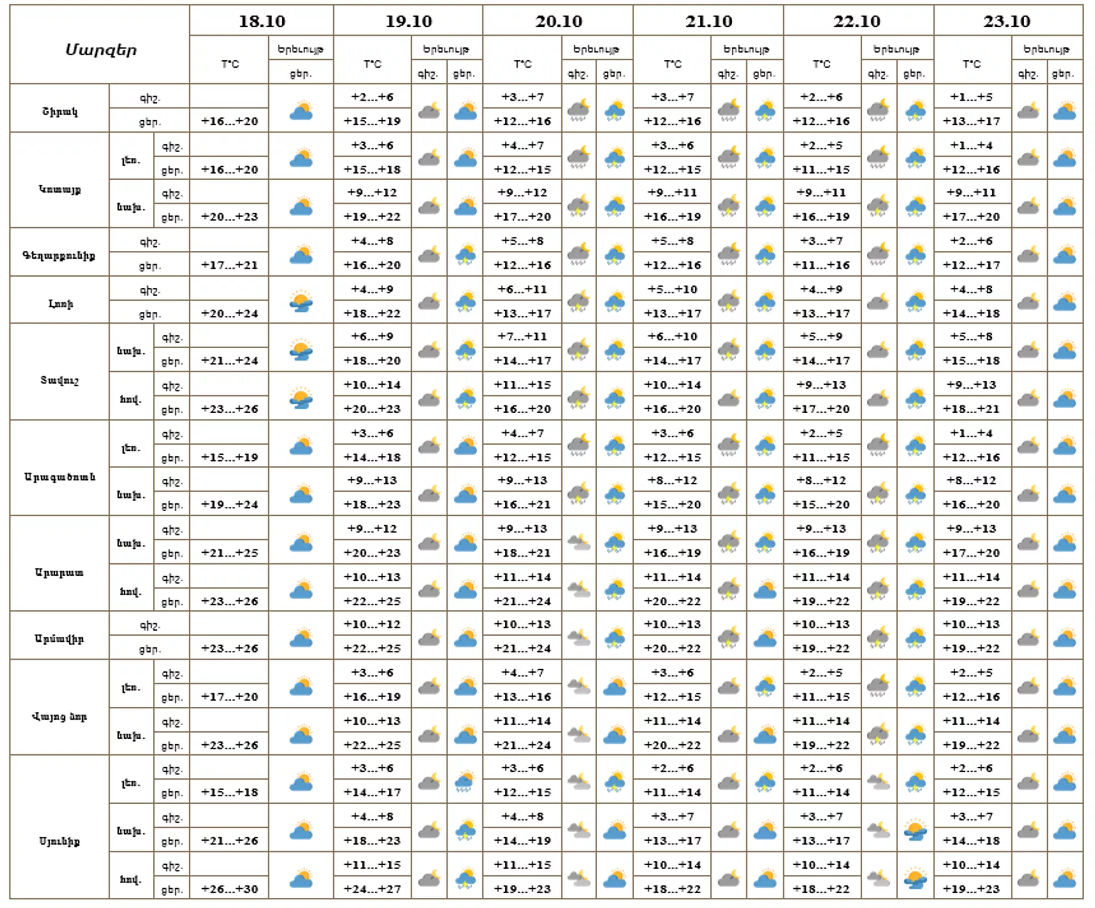Click Գեղարքունիք daytime icon under 18.10
Viewport: 1095px width, 908px height.
pos(301,254)
